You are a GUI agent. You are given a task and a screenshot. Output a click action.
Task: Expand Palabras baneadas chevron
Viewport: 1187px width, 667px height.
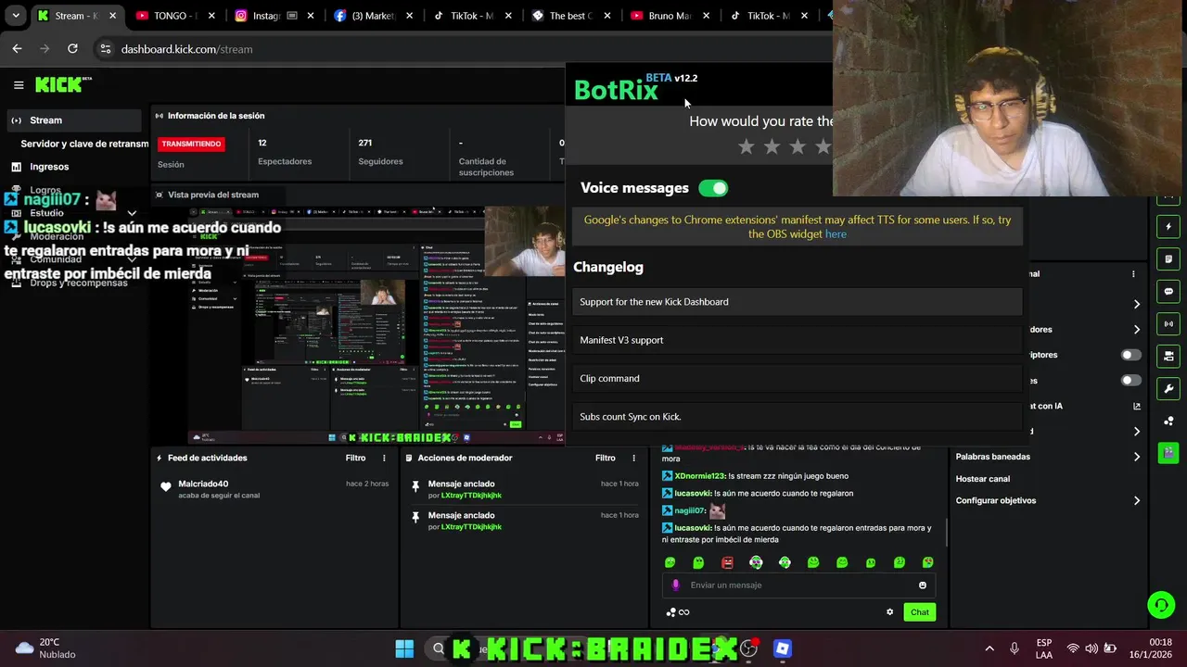click(1137, 457)
